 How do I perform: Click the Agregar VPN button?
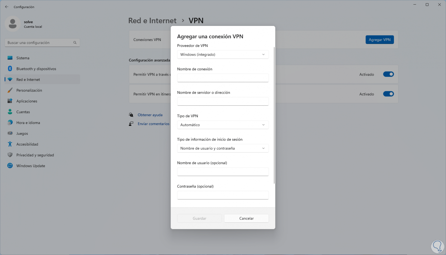(380, 40)
